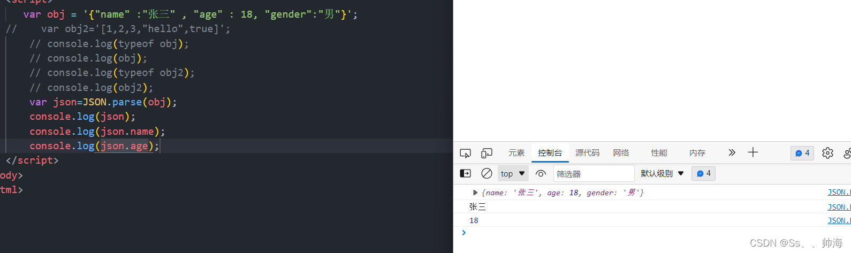This screenshot has width=851, height=253.
Task: Click the line console.log(json);
Action: pyautogui.click(x=82, y=117)
